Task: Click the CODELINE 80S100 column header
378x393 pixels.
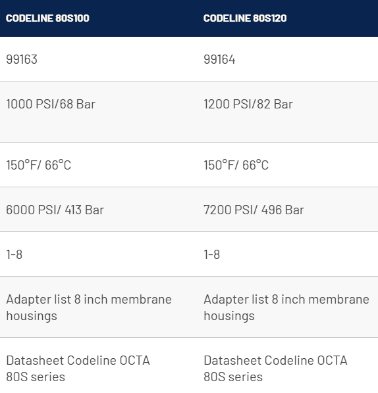Action: [x=47, y=18]
